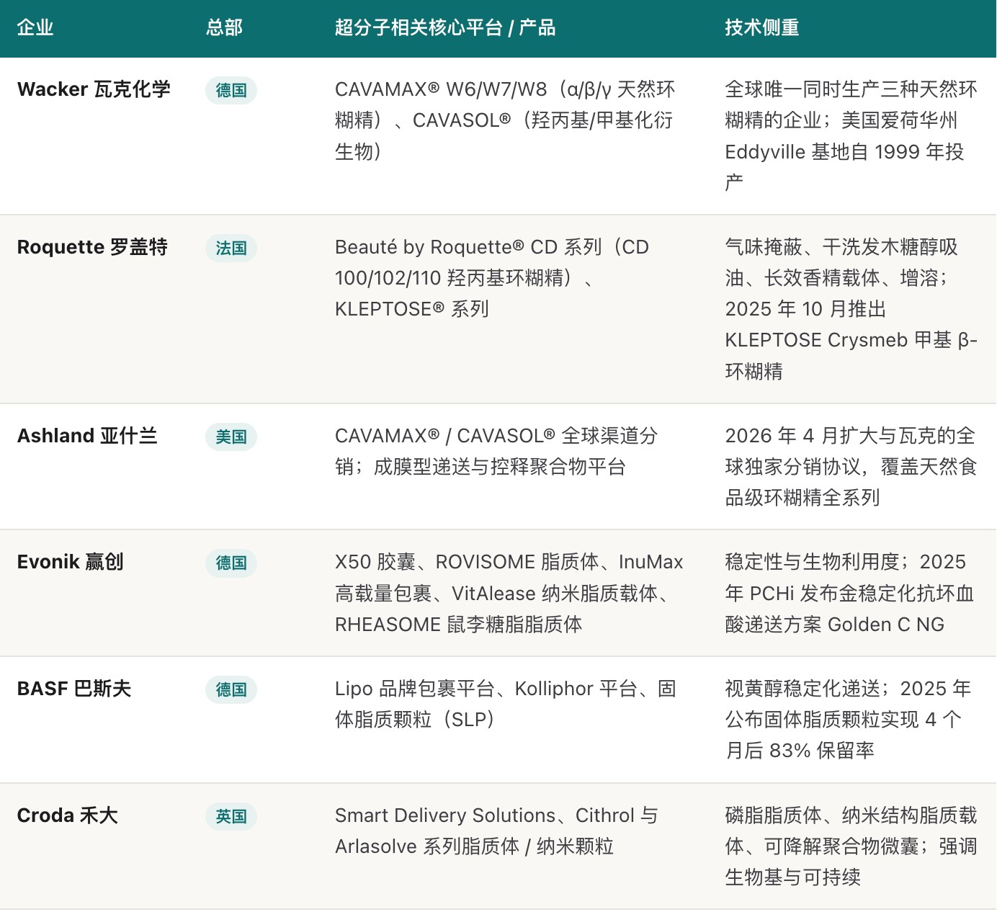
Task: Click the Beauté by Roquette® CD 系列 product cell
Action: click(x=493, y=278)
